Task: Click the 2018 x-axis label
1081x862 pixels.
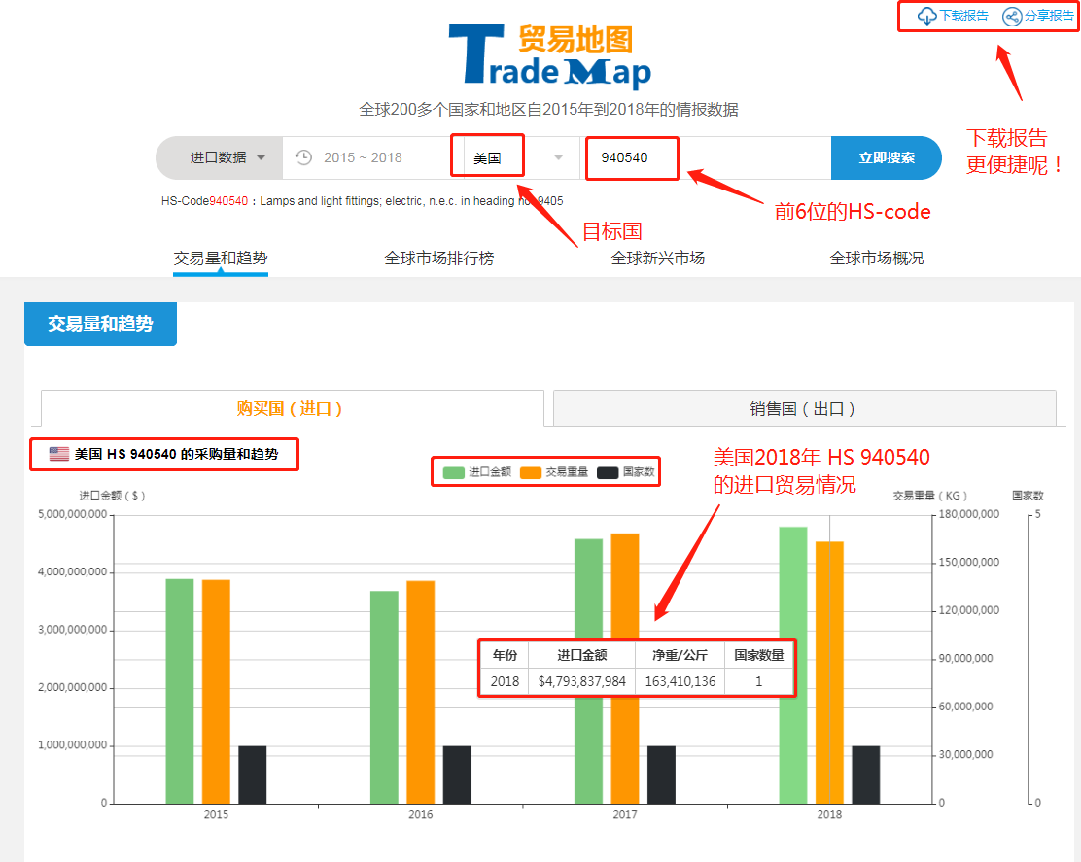Action: (829, 814)
